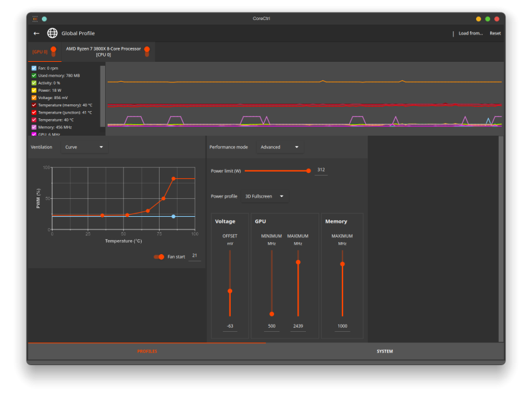Click the blue fan start point on curve
The width and height of the screenshot is (532, 395).
pyautogui.click(x=174, y=217)
